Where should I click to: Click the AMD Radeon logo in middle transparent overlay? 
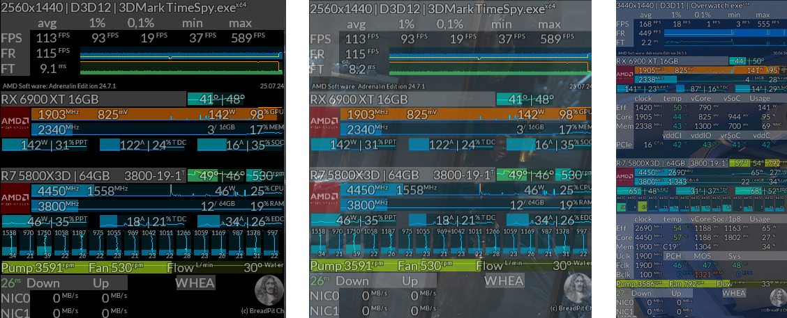(324, 122)
